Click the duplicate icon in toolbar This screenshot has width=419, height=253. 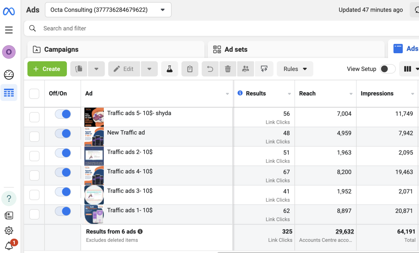(79, 69)
